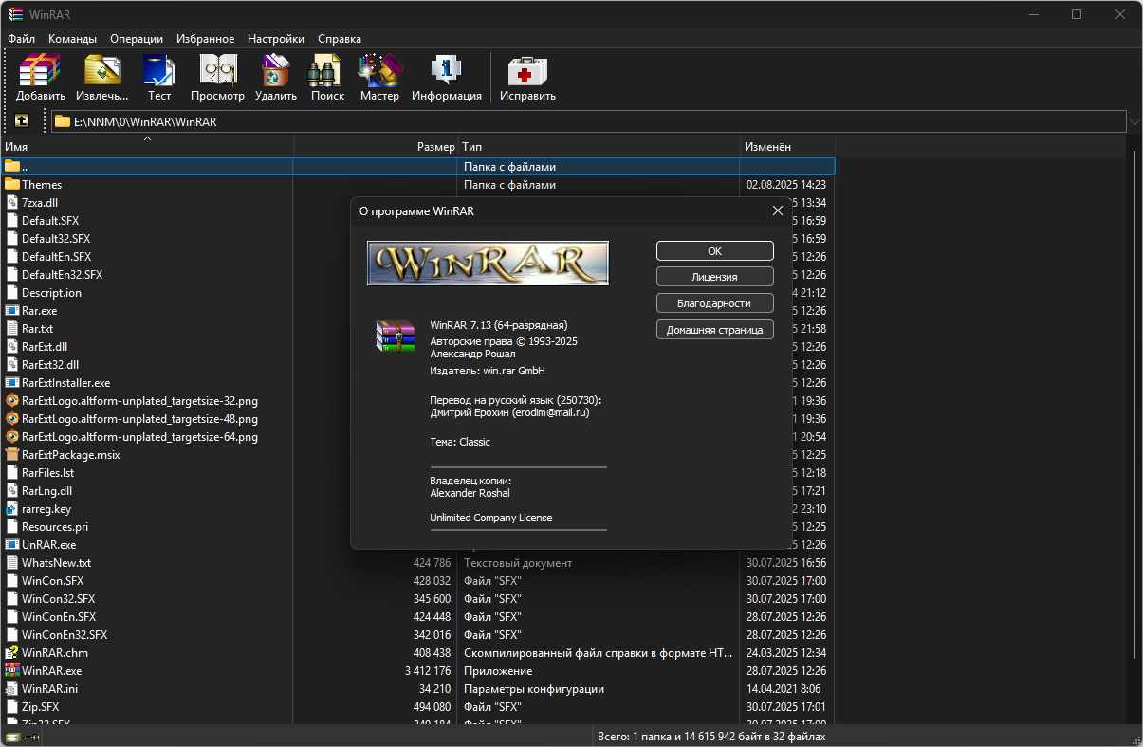This screenshot has width=1143, height=747.
Task: Sort by Изменён column header
Action: tap(787, 146)
